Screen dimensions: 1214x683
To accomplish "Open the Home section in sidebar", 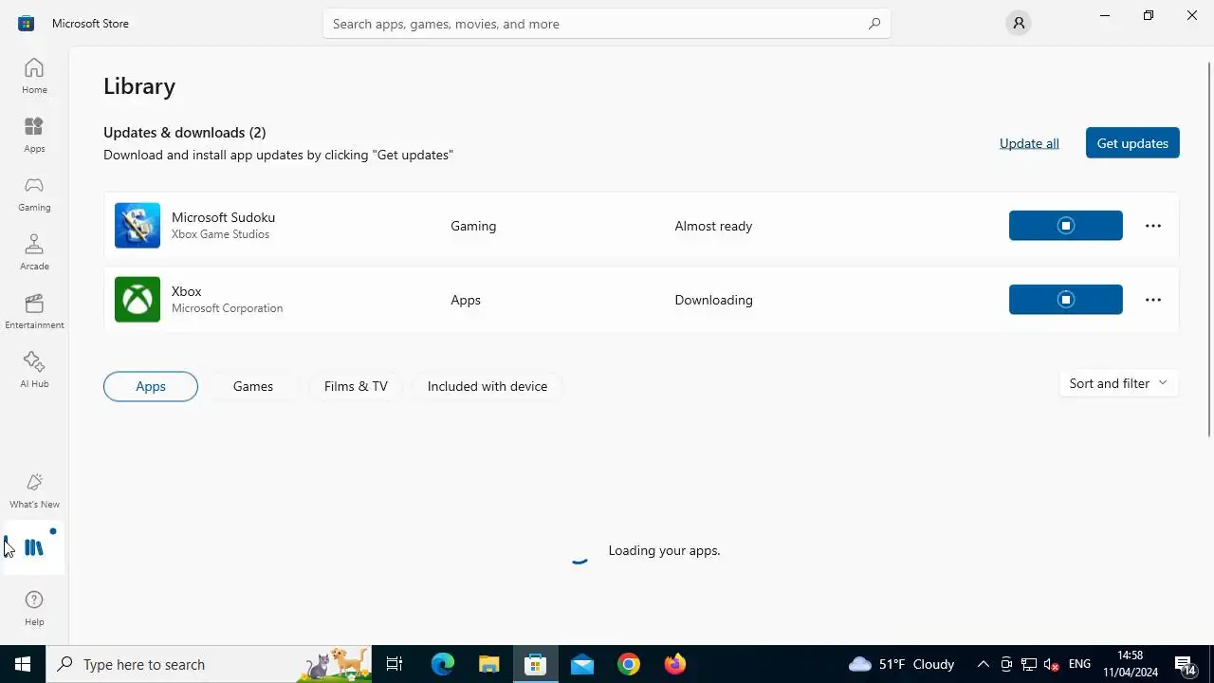I will point(34,76).
